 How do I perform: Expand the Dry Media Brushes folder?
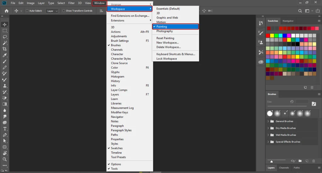268,128
